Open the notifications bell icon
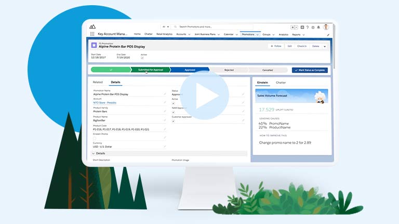This screenshot has width=399, height=224. coord(317,27)
